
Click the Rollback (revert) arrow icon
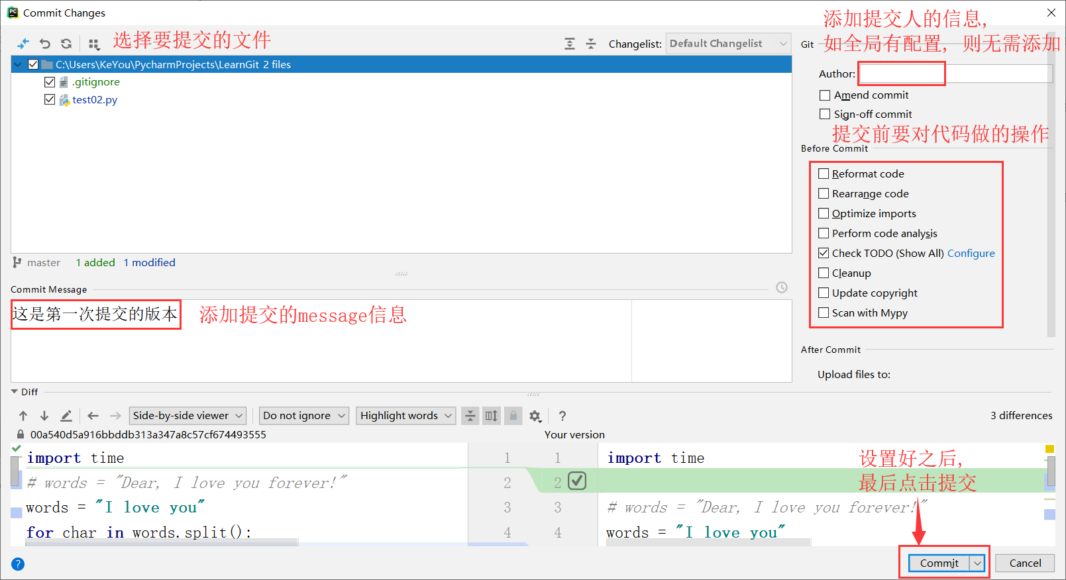[45, 44]
